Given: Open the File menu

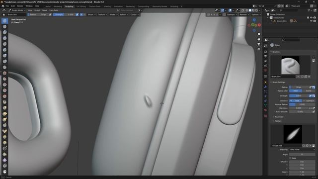Looking at the screenshot, I should coord(7,6).
